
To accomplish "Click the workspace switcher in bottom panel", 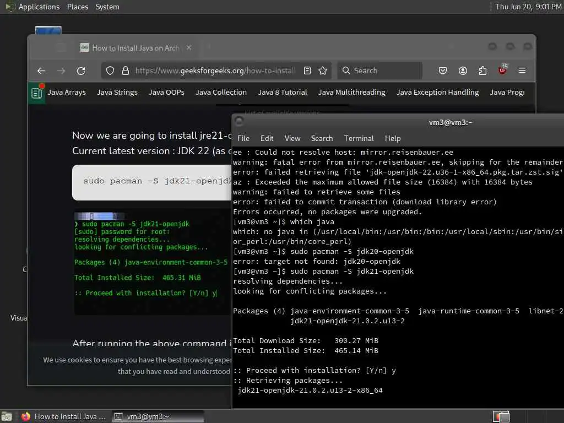I will click(x=501, y=416).
